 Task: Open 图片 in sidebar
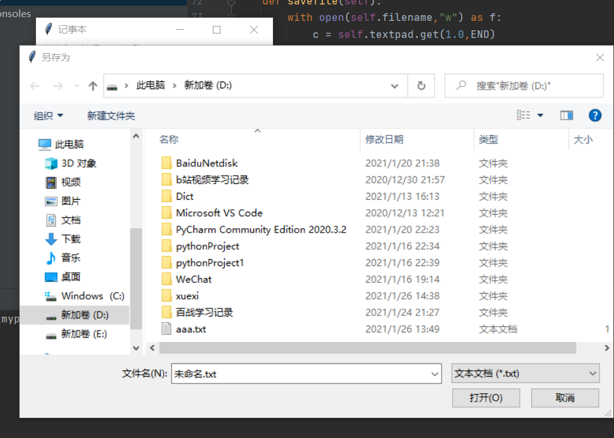(63, 201)
